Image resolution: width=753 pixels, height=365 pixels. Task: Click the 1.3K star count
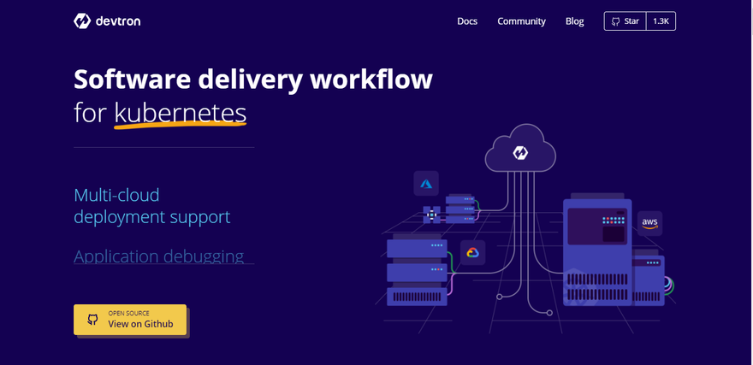661,21
